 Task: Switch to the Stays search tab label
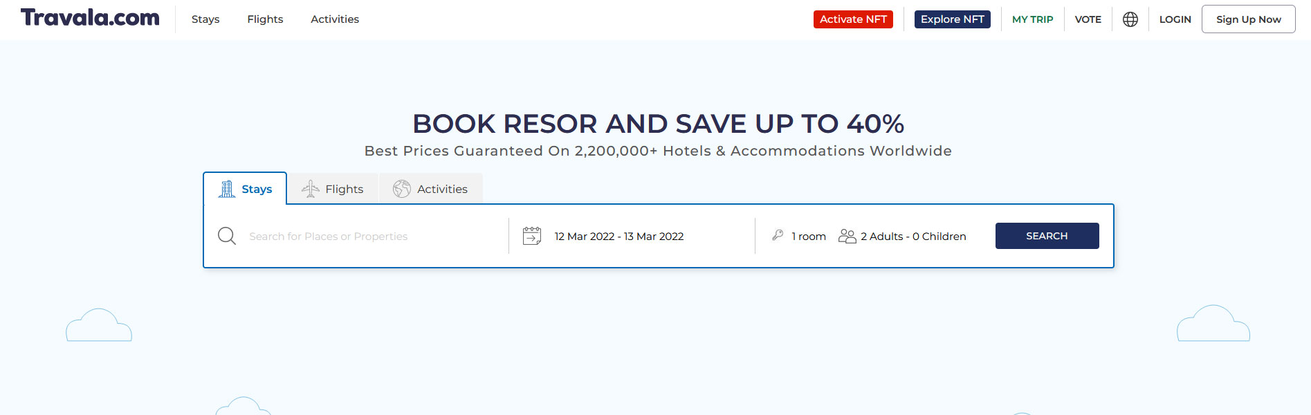pyautogui.click(x=257, y=190)
